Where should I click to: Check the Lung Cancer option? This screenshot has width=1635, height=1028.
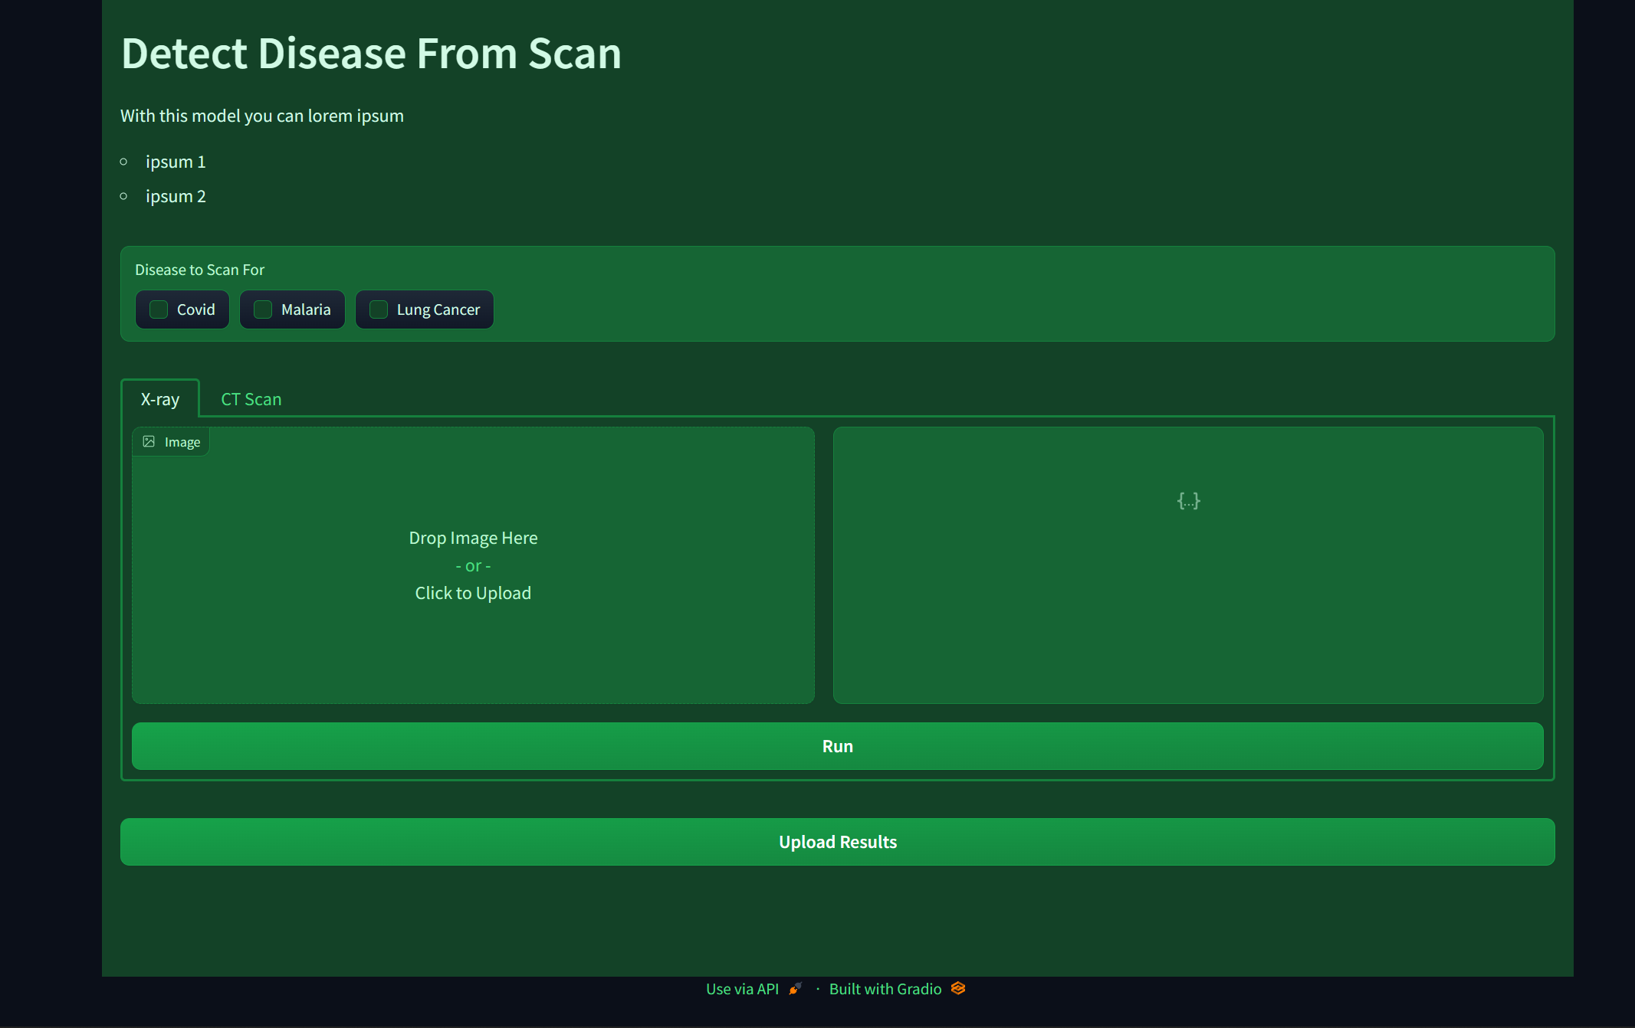pyautogui.click(x=379, y=309)
